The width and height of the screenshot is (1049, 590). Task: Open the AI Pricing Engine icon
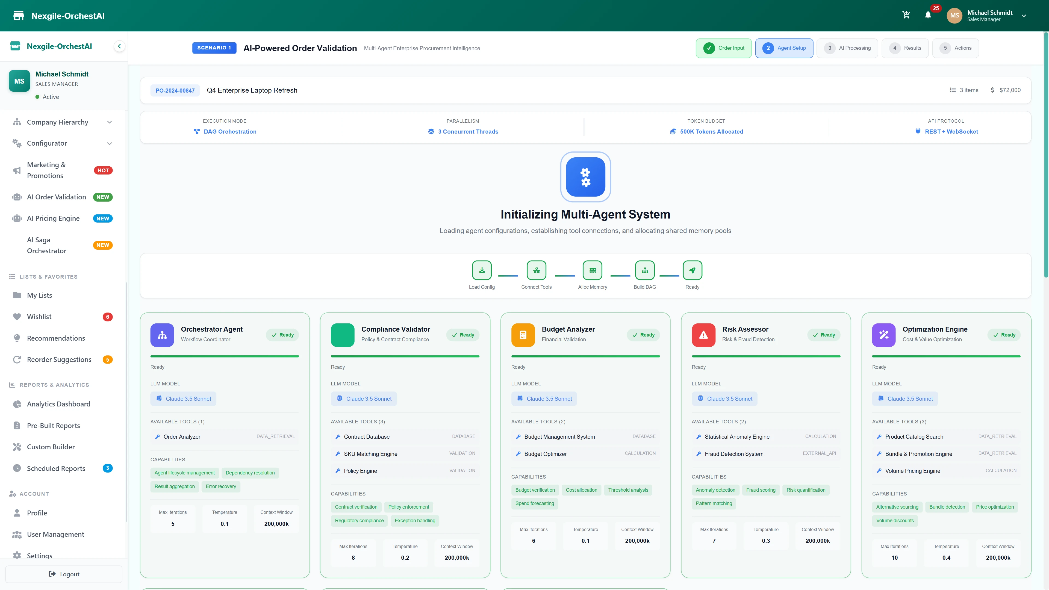(17, 218)
